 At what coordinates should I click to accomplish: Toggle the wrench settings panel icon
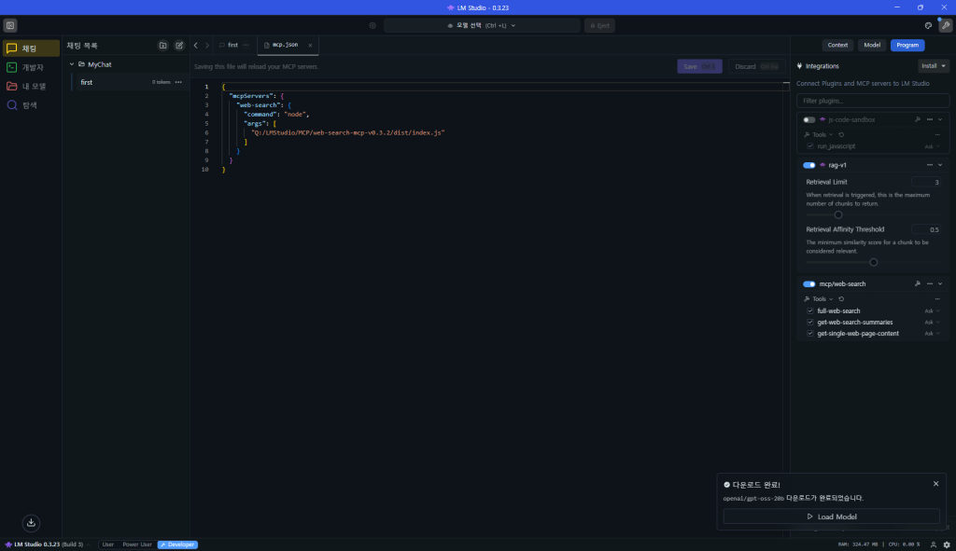tap(946, 25)
